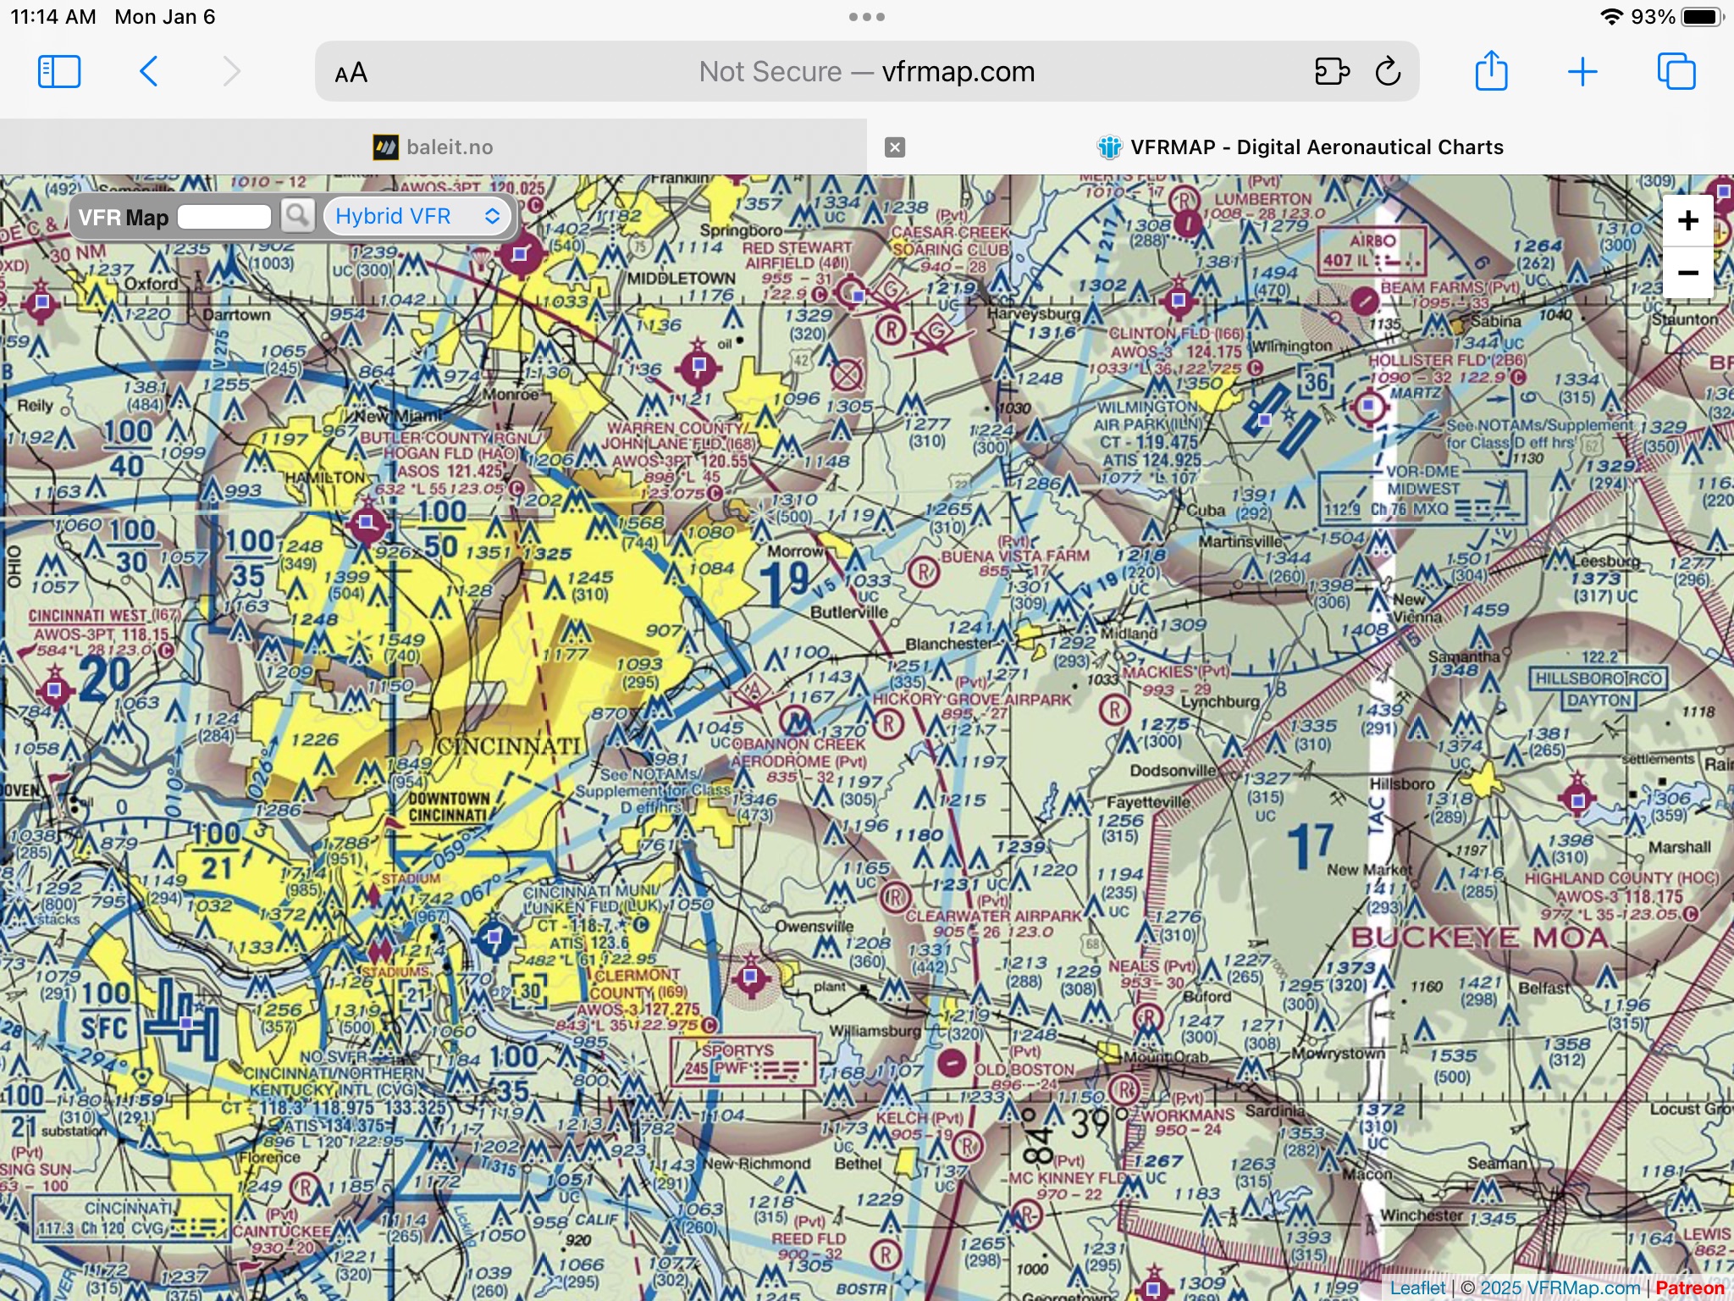
Task: Open the Share sheet
Action: [1491, 70]
